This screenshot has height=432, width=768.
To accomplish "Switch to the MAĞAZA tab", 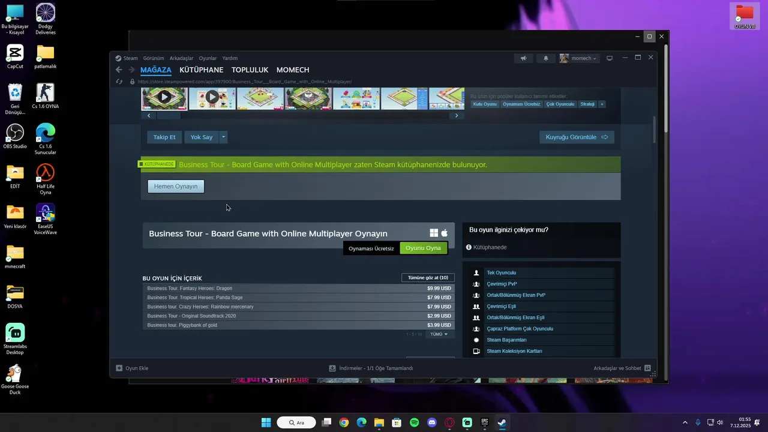I will [156, 70].
